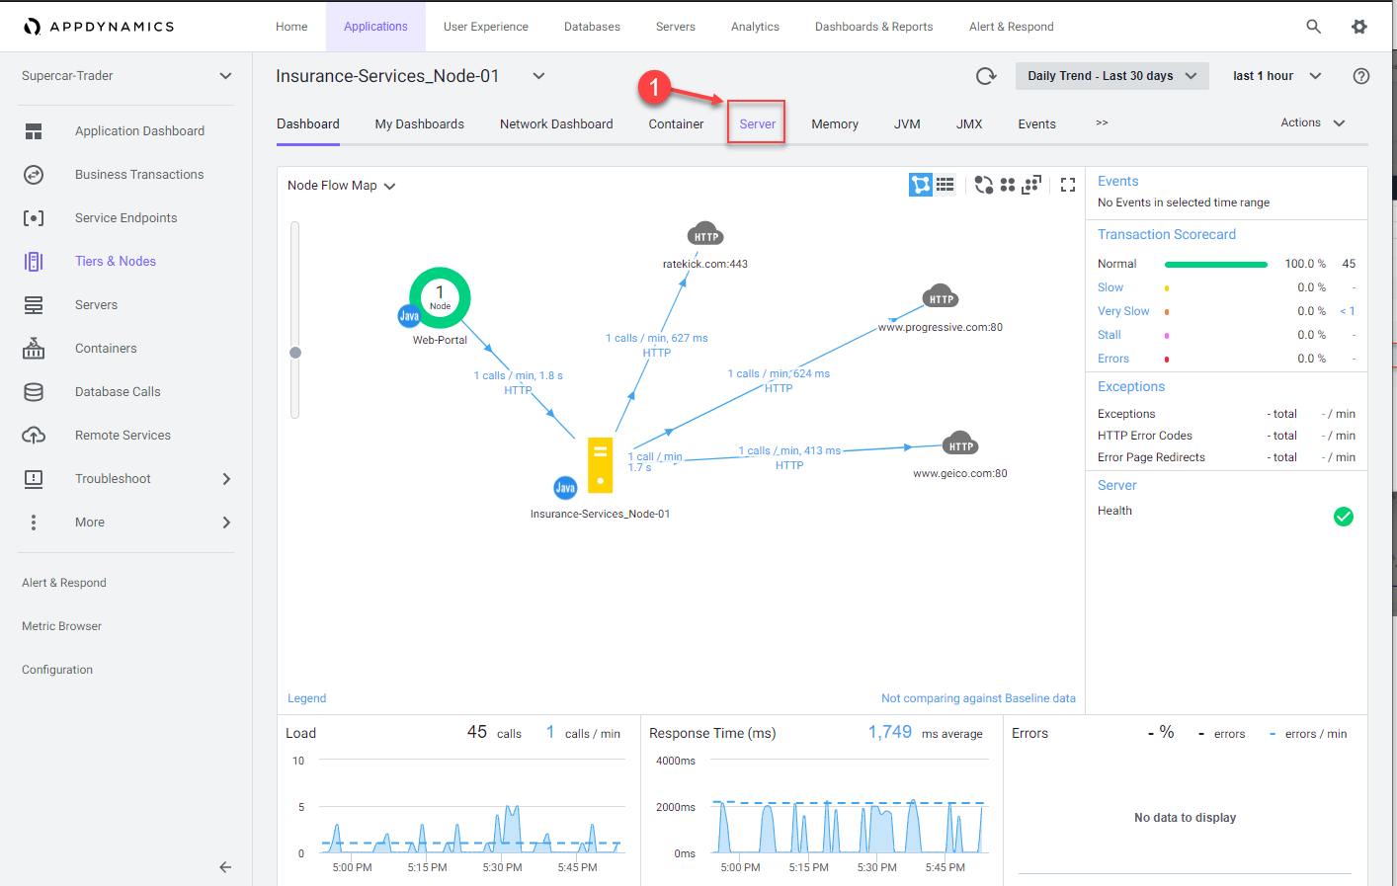Open the Exceptions heading link

[1131, 386]
